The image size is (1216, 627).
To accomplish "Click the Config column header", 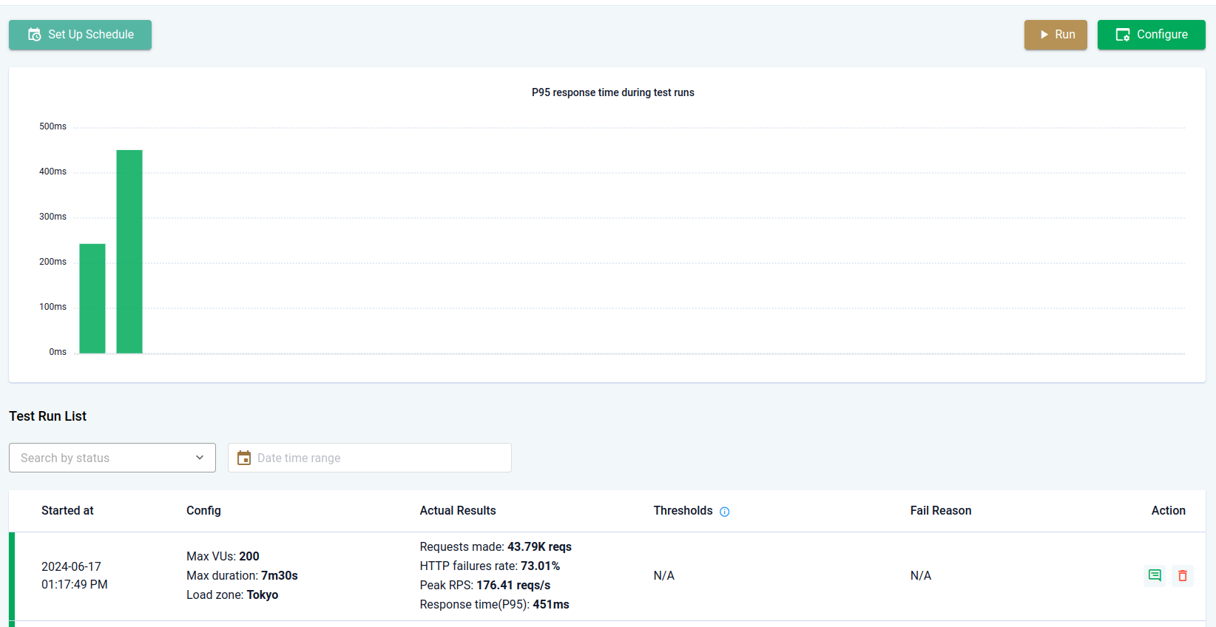I will [203, 511].
